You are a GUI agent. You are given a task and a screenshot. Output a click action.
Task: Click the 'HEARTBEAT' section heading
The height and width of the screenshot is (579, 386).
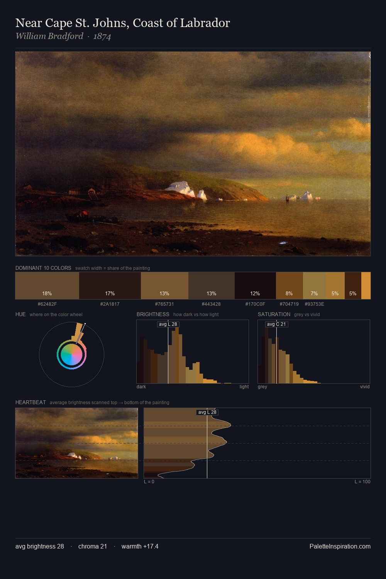[x=30, y=402]
